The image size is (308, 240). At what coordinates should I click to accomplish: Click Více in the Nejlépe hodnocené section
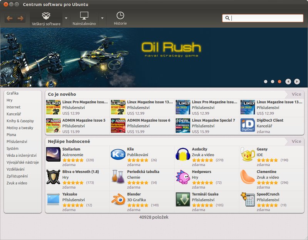point(296,141)
